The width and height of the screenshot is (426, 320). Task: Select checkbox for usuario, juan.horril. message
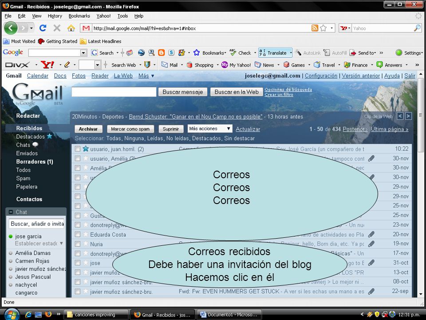click(77, 149)
